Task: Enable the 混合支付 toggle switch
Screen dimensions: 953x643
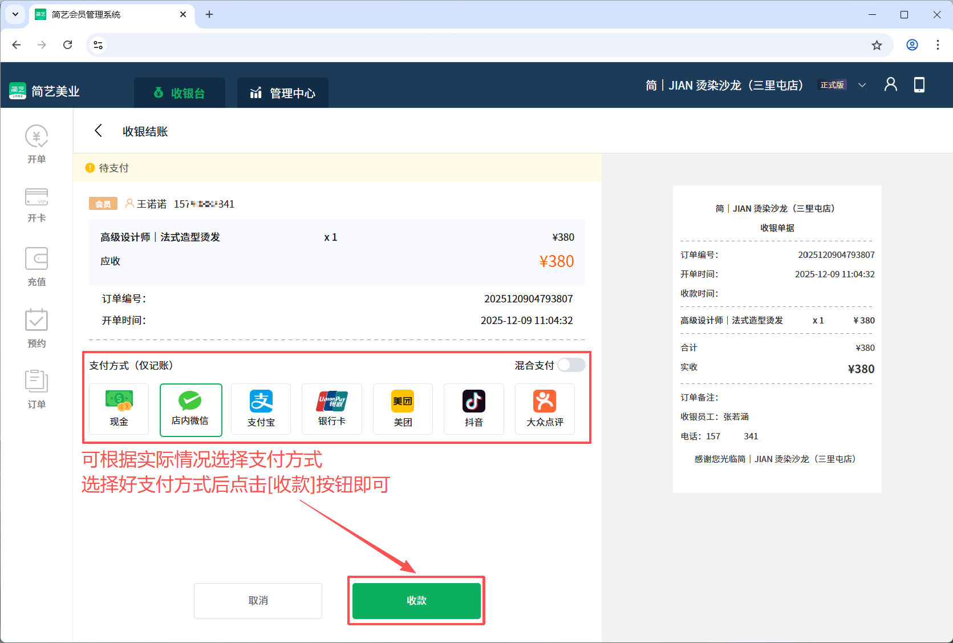Action: 571,365
